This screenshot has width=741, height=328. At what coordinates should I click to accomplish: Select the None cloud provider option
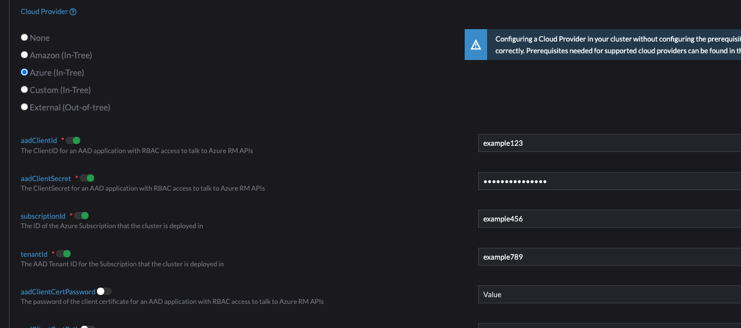pyautogui.click(x=24, y=37)
